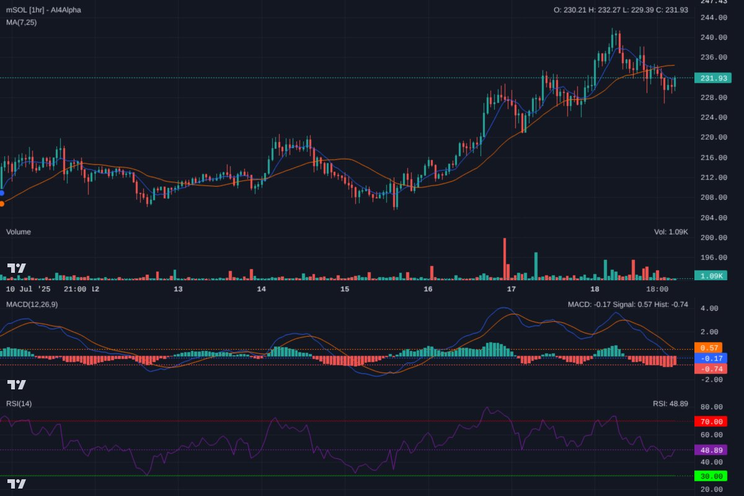Click the RSI: 48.89 readout text

pos(670,404)
